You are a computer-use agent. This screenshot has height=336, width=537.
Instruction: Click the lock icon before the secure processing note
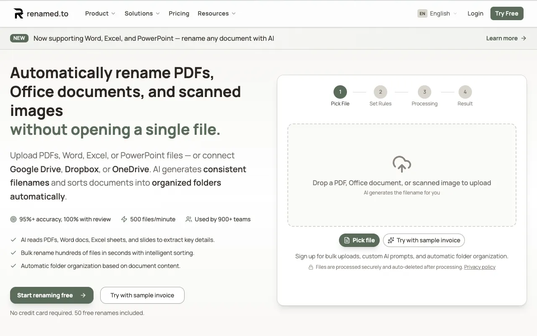311,267
